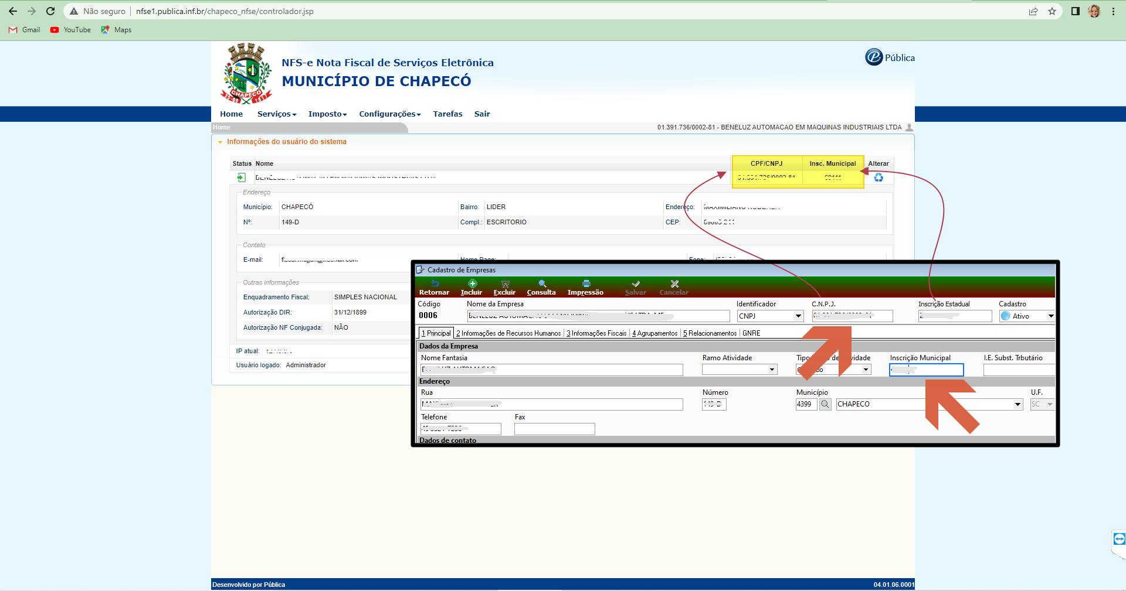Screen dimensions: 1126x591
Task: Click the empty Fax field
Action: [x=555, y=429]
